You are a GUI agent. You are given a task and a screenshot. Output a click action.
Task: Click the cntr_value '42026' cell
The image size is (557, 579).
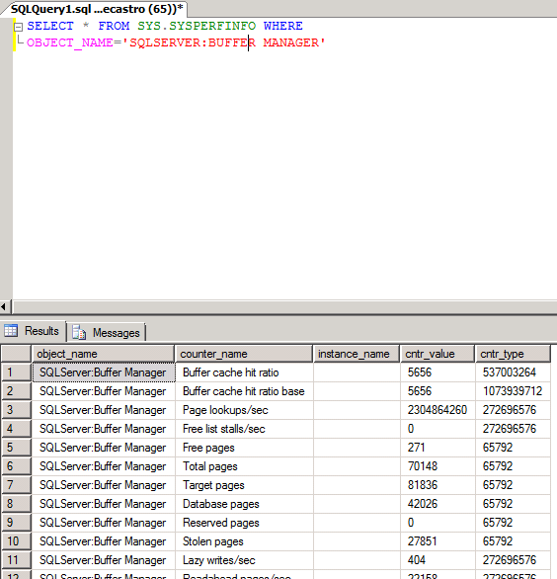tap(438, 504)
